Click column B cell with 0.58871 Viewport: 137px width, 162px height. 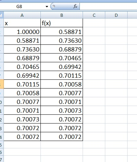[62, 31]
